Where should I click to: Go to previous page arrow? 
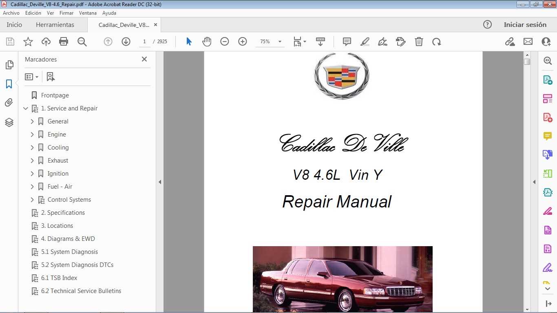[108, 42]
